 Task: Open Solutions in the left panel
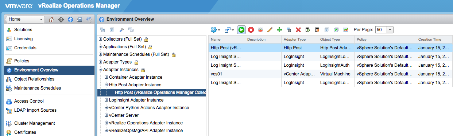tap(23, 30)
